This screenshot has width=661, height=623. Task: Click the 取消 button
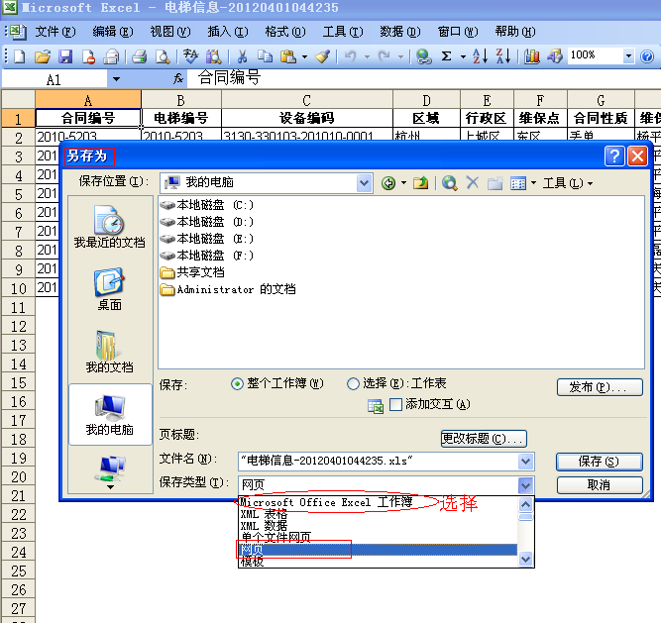click(600, 485)
